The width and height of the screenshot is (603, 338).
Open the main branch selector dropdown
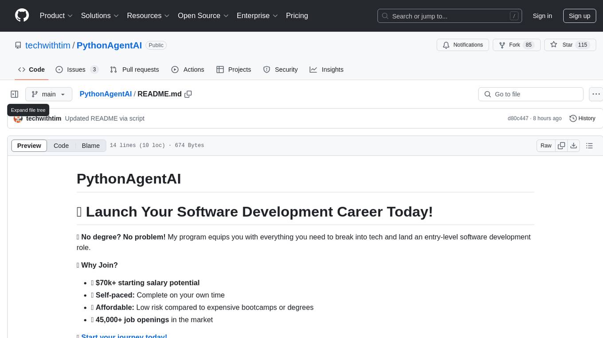click(49, 94)
